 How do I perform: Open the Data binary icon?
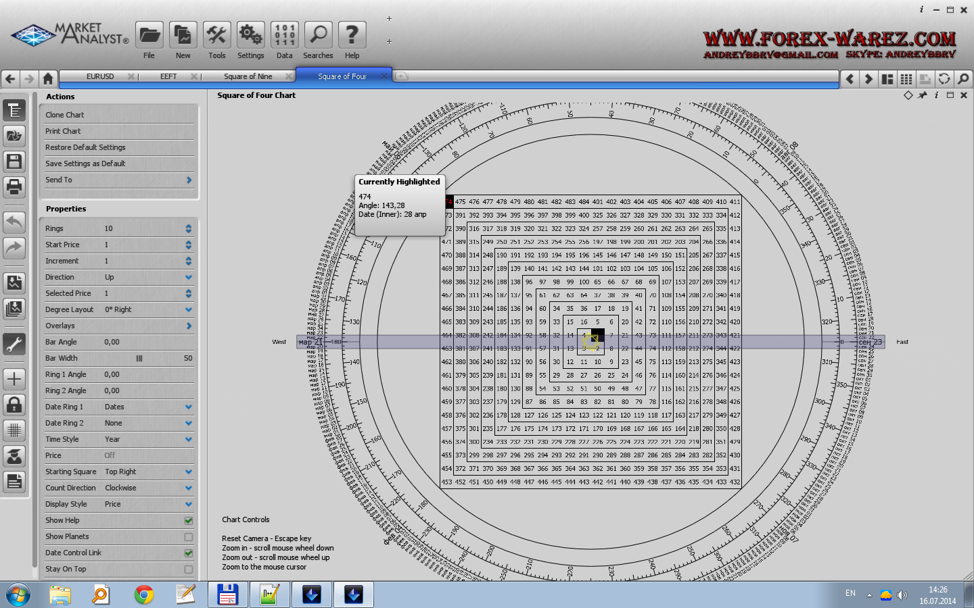tap(284, 35)
